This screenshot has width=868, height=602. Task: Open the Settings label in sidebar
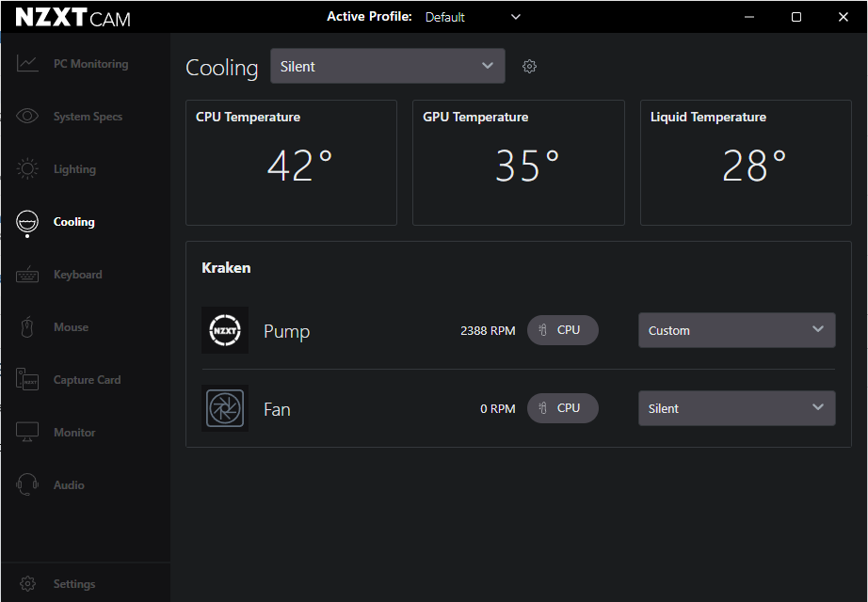click(x=74, y=584)
